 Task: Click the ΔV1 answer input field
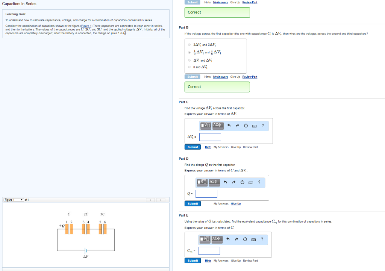[x=210, y=137]
